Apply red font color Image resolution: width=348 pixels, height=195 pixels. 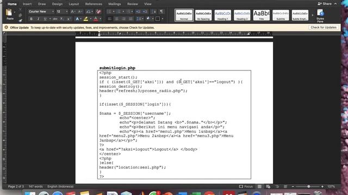click(x=96, y=19)
